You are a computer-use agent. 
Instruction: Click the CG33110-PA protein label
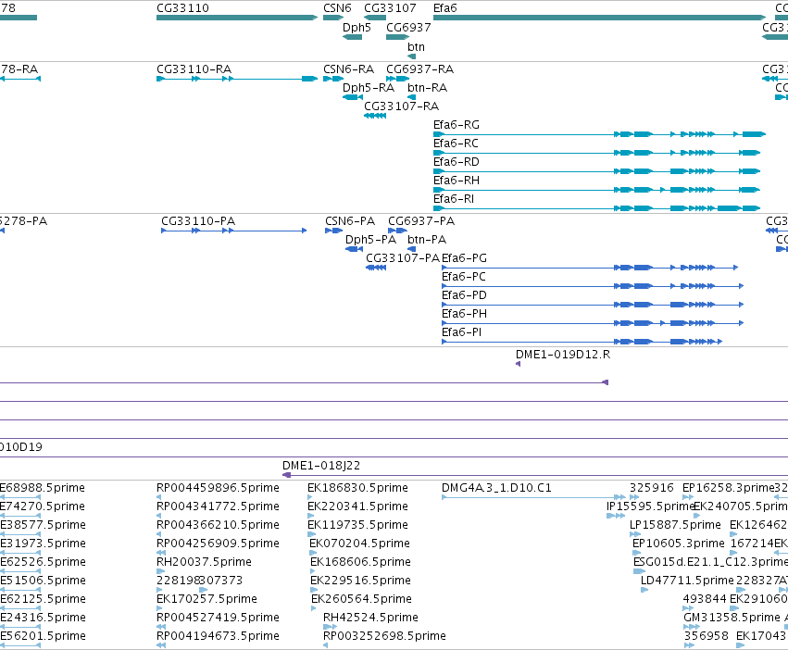[198, 221]
